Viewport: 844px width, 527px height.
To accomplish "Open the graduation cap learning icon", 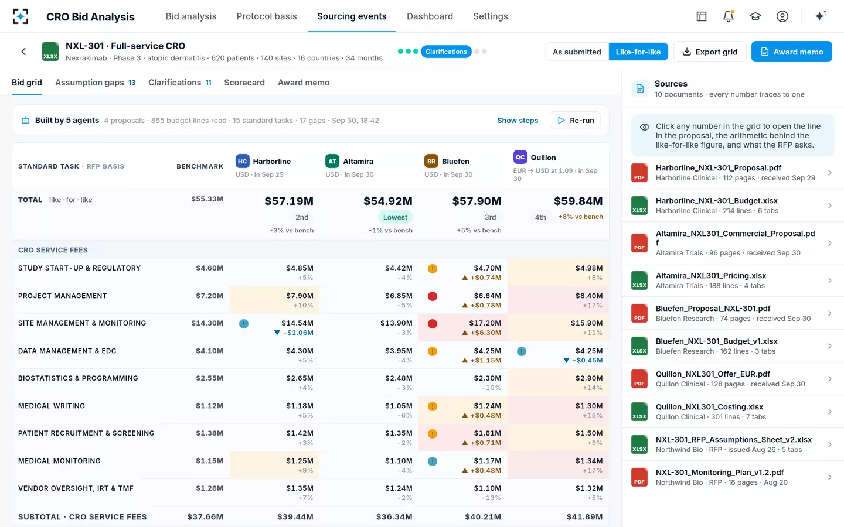I will [755, 16].
